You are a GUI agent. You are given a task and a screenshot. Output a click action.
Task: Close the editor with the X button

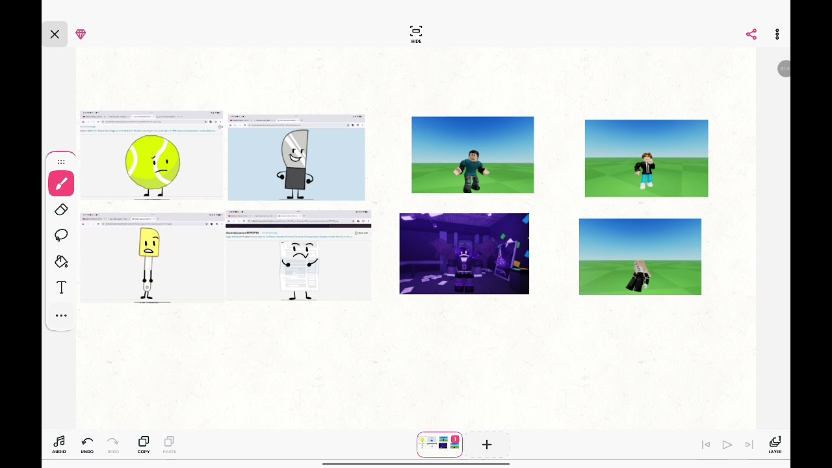(55, 34)
